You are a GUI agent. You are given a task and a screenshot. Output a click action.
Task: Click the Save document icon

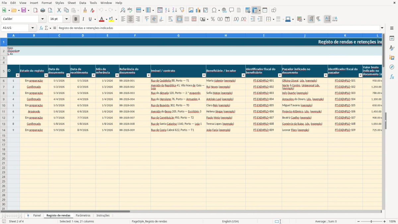24,10
